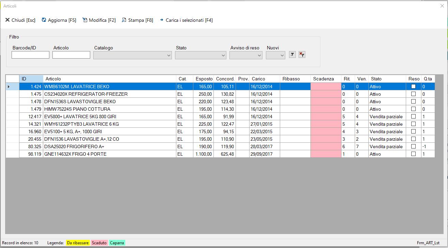Sort by the ID column header
The width and height of the screenshot is (448, 248).
pyautogui.click(x=31, y=79)
